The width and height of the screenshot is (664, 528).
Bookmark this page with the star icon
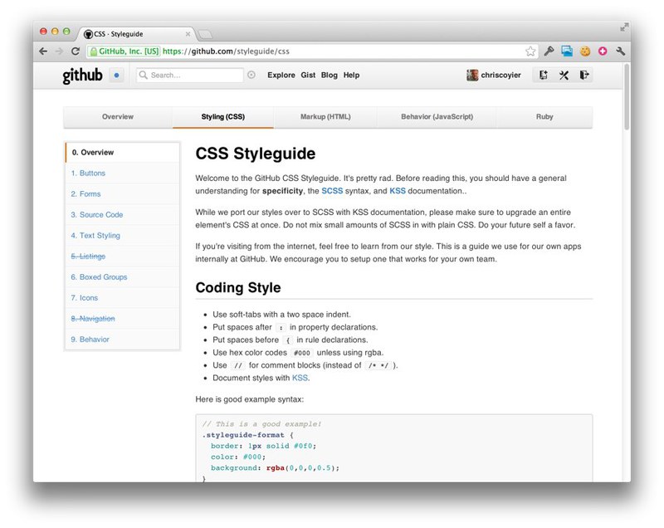[531, 51]
